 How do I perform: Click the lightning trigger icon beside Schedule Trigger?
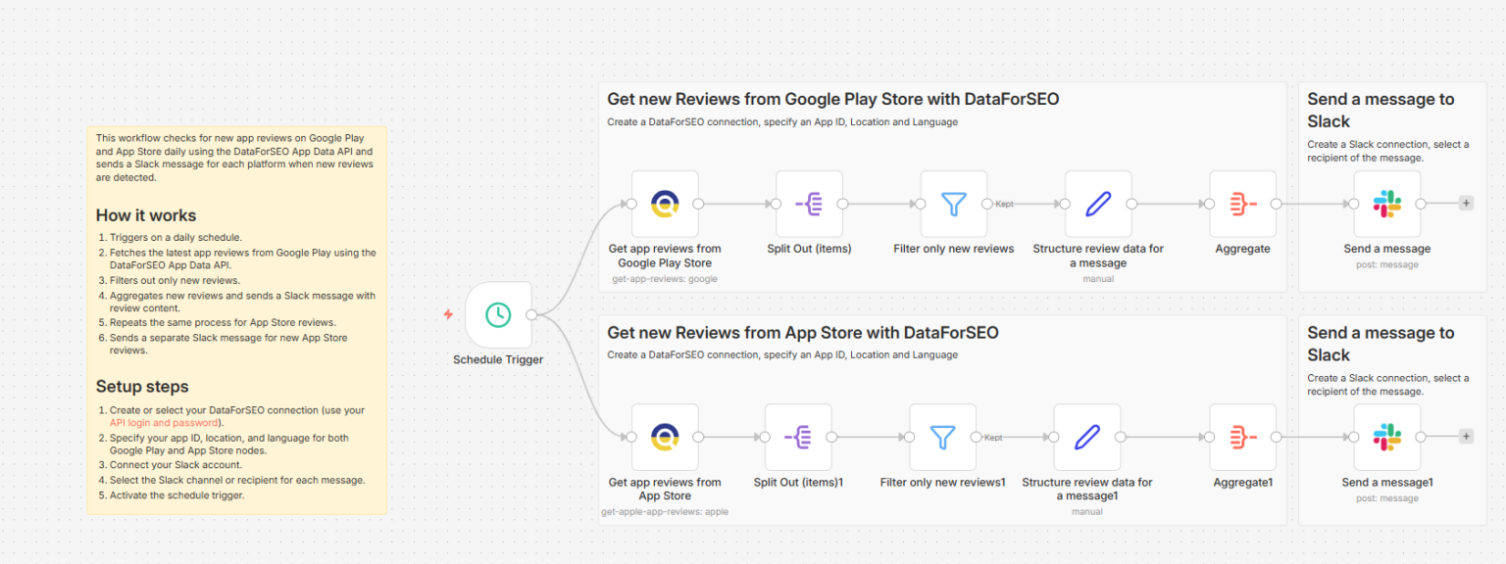448,314
